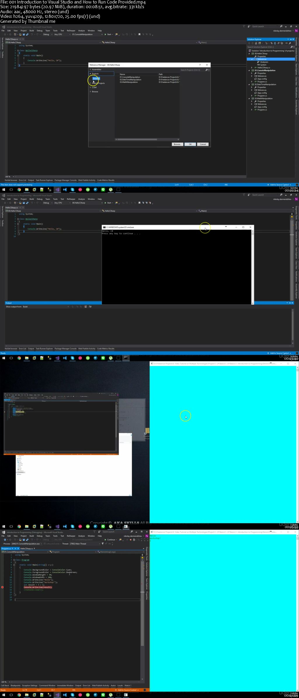Screen dimensions: 299x698
Task: Close the Output panel
Action: (x=292, y=303)
